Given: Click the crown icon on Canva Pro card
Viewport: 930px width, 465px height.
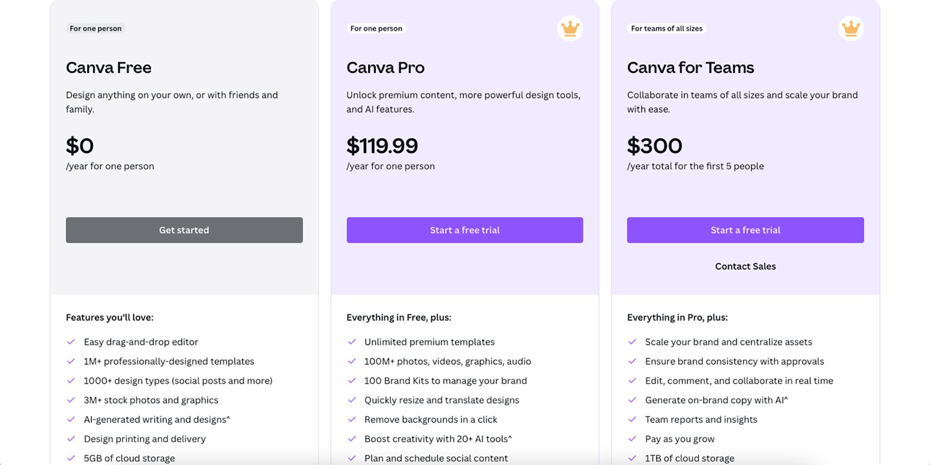Looking at the screenshot, I should pyautogui.click(x=570, y=28).
